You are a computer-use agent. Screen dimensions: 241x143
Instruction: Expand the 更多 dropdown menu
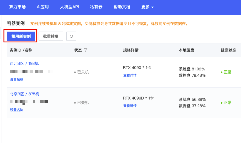(x=147, y=7)
